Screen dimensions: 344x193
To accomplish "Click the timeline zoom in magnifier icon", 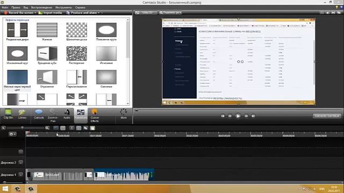I will 47,128.
